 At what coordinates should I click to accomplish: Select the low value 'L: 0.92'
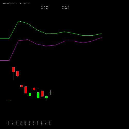click(x=65, y=9)
